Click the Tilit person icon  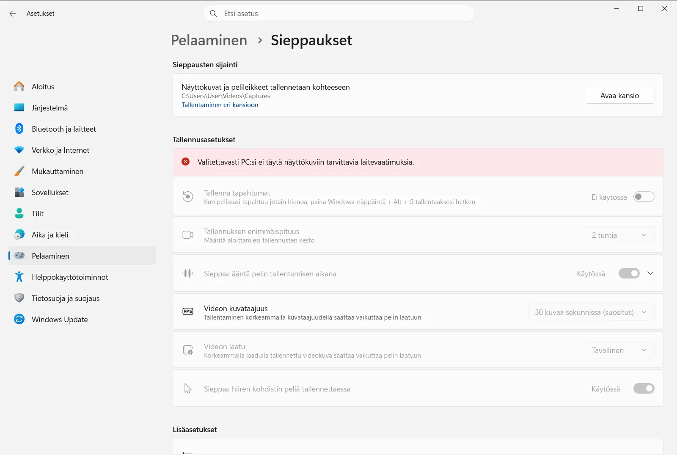(19, 213)
